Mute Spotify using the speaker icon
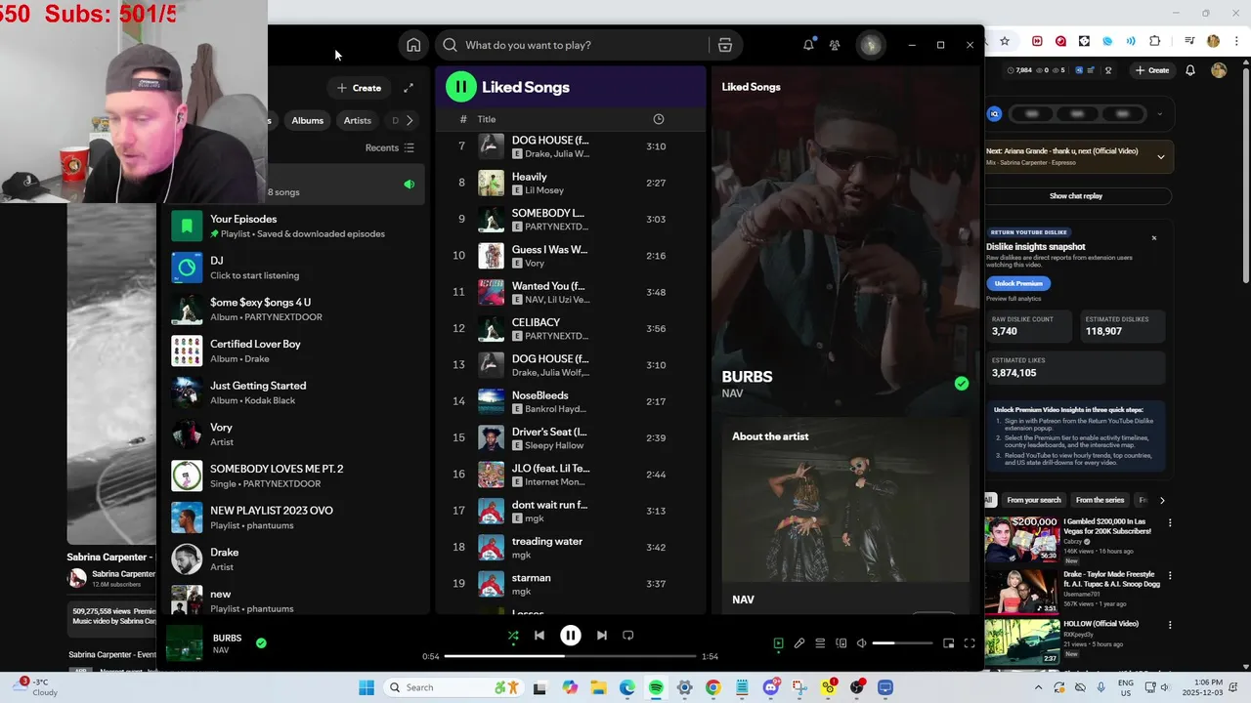Screen dimensions: 1251x703 pos(861,643)
